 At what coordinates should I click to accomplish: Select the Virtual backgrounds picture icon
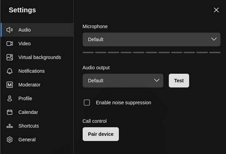pos(9,57)
